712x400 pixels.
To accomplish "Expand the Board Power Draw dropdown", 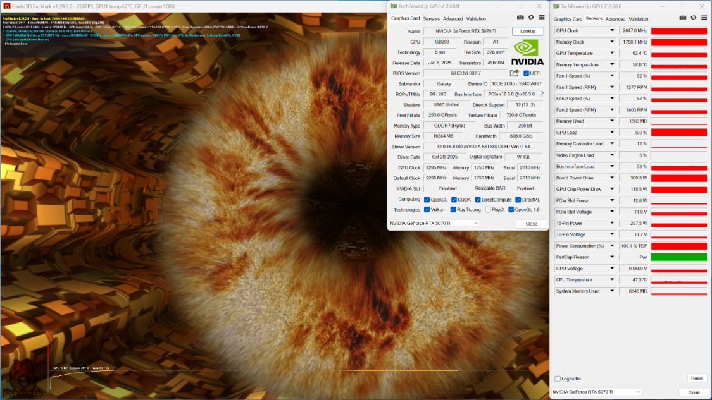I will pyautogui.click(x=611, y=178).
